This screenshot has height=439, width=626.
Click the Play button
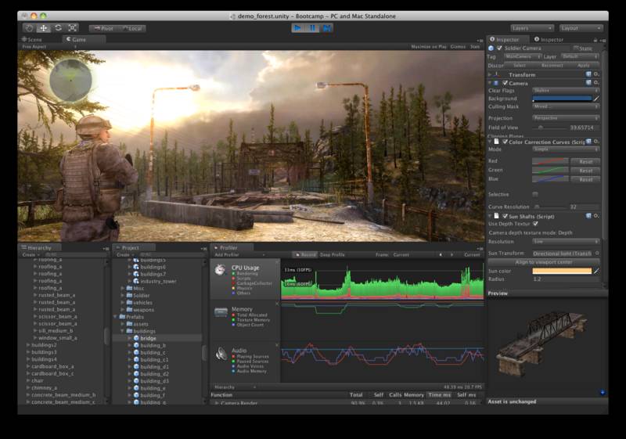[x=297, y=28]
